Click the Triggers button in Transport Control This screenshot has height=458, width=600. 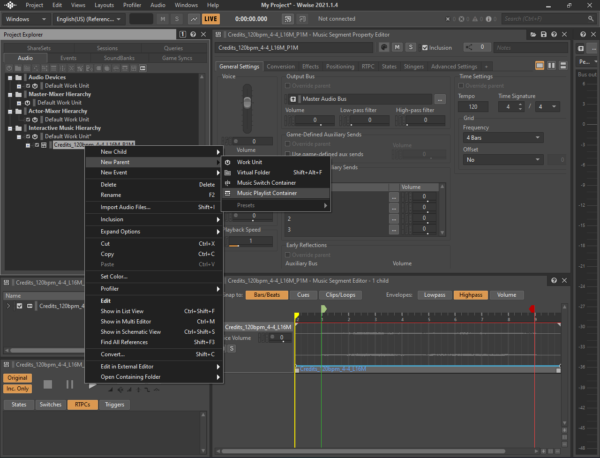pos(115,405)
